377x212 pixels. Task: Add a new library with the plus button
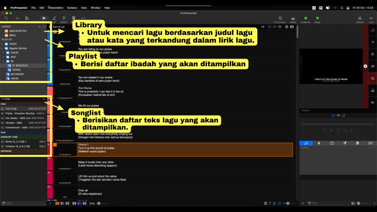(39, 26)
